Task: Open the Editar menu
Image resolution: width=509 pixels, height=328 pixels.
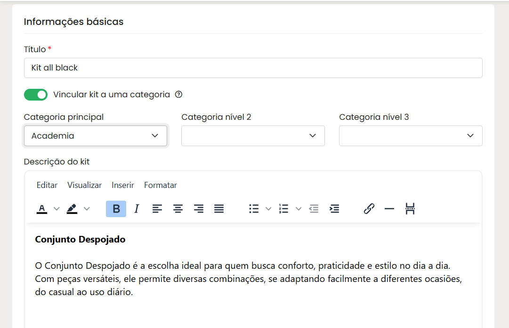Action: point(47,185)
